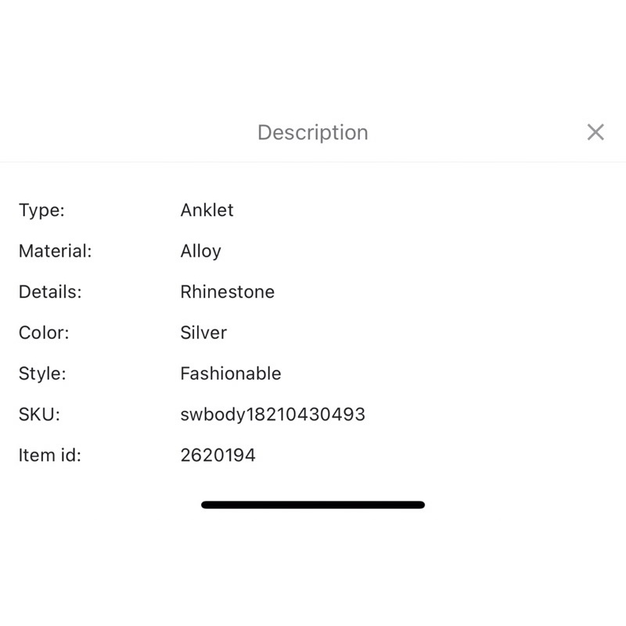626x626 pixels.
Task: Select the Type label
Action: tap(41, 210)
